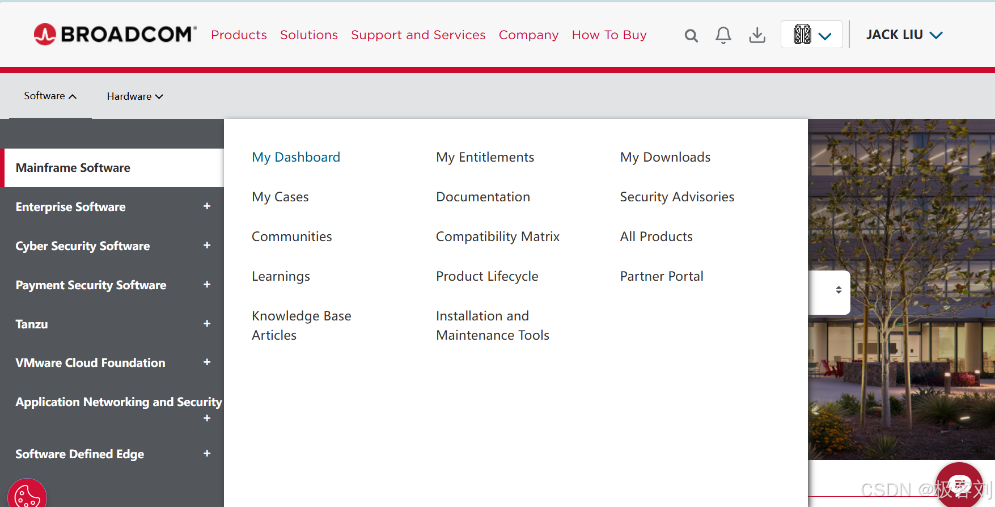Click the downloads tray icon in header
The width and height of the screenshot is (995, 507).
757,35
